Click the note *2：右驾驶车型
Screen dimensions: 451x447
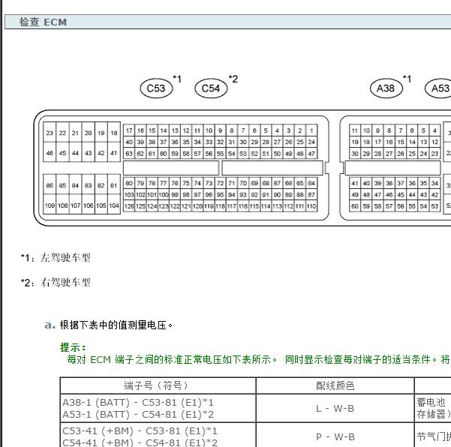[56, 282]
